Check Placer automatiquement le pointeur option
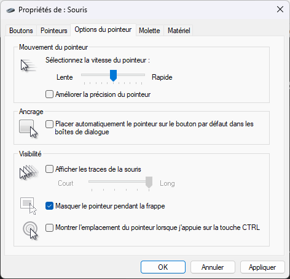The image size is (290, 279). (49, 124)
